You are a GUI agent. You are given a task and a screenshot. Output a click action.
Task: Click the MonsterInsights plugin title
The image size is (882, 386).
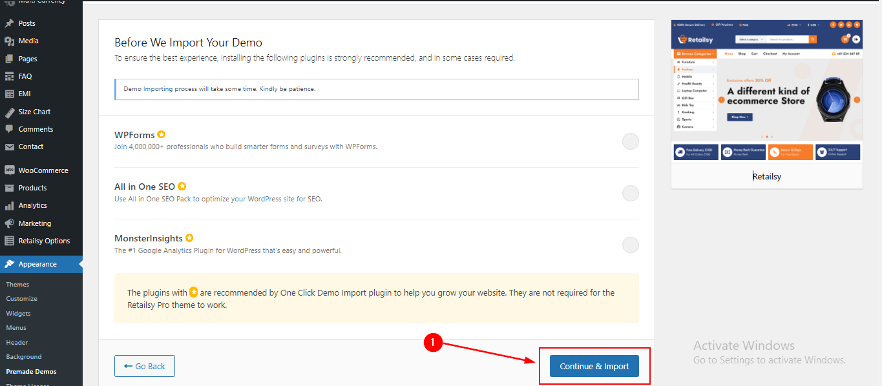coord(149,238)
